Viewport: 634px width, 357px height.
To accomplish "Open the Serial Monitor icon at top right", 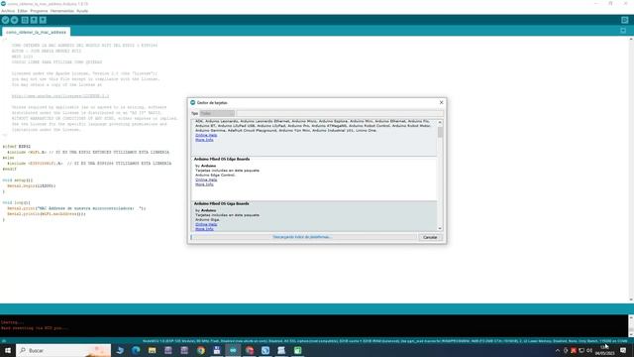I will (625, 20).
